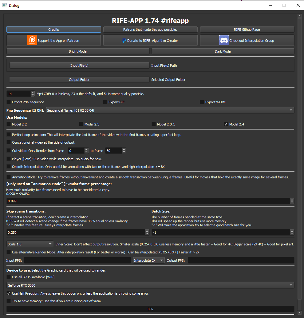Image resolution: width=304 pixels, height=318 pixels.
Task: Open the Interpolate 2X dropdown
Action: pyautogui.click(x=149, y=260)
